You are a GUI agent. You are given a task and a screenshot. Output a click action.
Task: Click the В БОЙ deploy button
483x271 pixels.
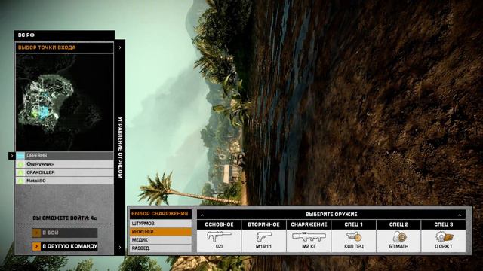pos(65,233)
